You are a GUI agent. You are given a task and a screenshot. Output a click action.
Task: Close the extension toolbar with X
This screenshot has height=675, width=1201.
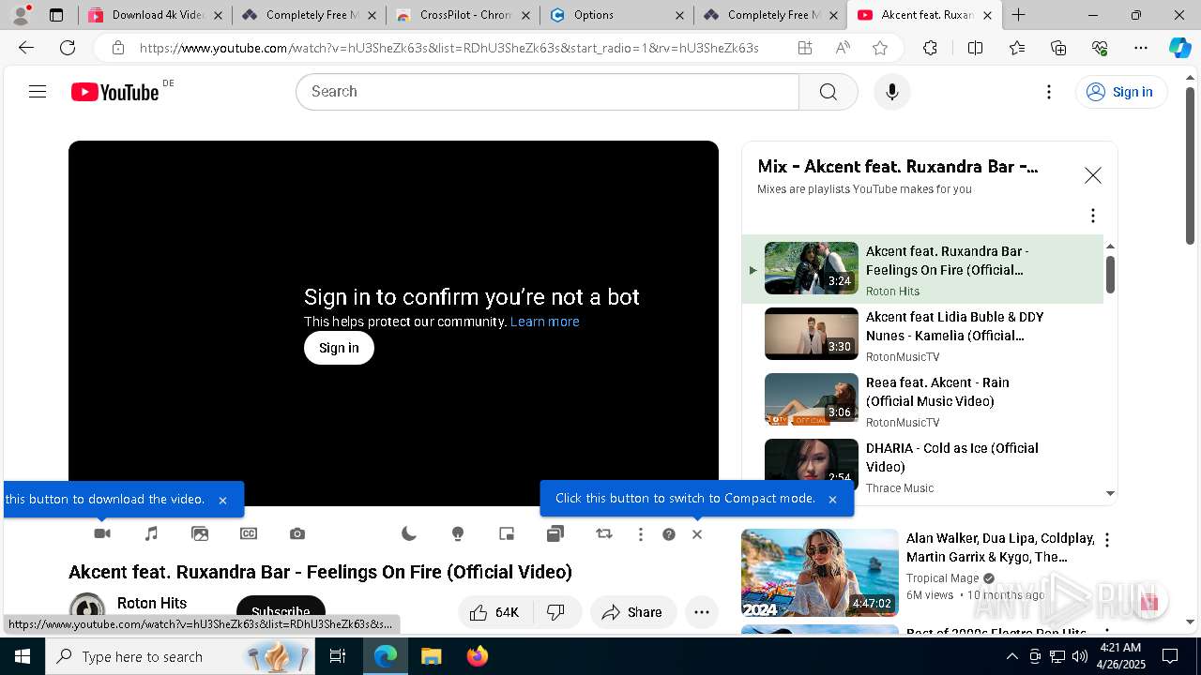click(x=697, y=534)
